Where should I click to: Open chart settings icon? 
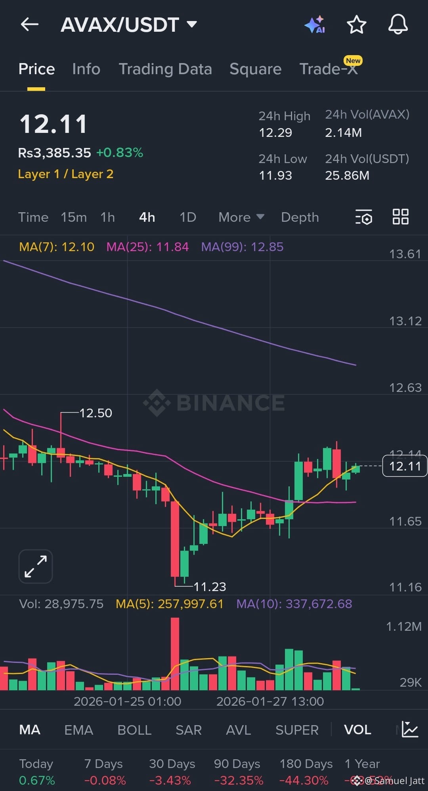coord(364,217)
